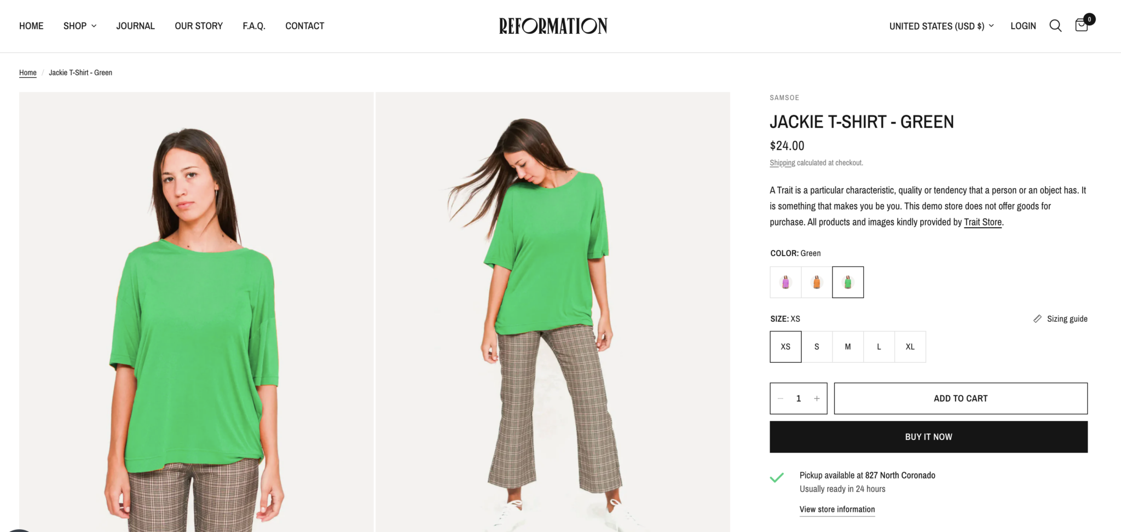This screenshot has width=1121, height=532.
Task: Select the XS size option
Action: tap(785, 346)
